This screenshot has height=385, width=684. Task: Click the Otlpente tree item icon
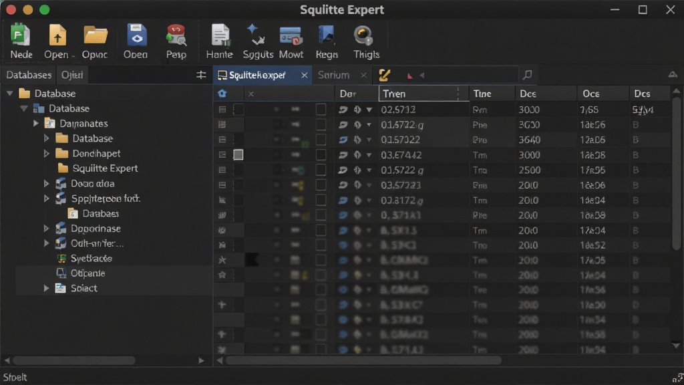(x=61, y=273)
